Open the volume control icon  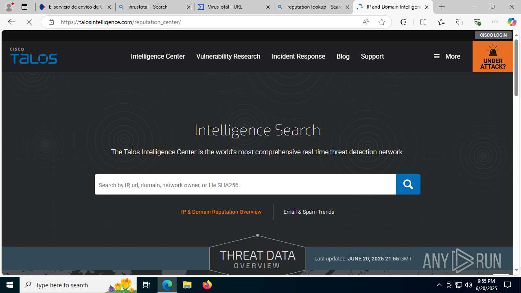[x=468, y=285]
